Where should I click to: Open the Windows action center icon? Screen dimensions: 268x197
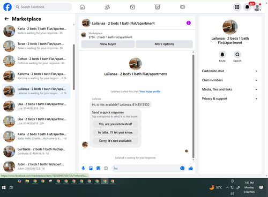pos(261,187)
